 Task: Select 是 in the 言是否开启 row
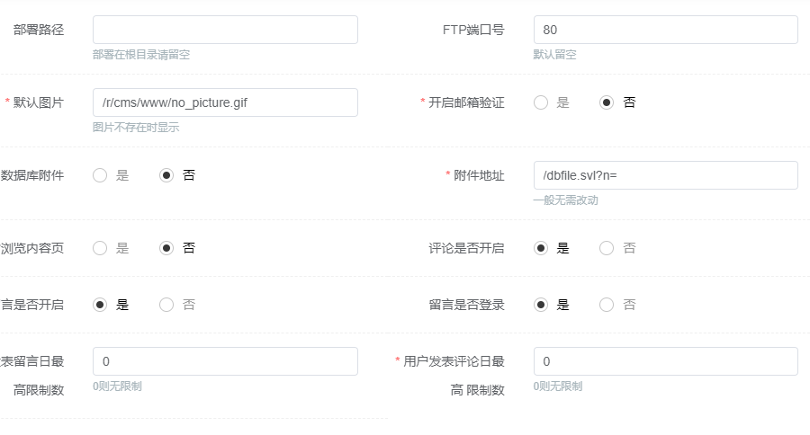point(100,305)
